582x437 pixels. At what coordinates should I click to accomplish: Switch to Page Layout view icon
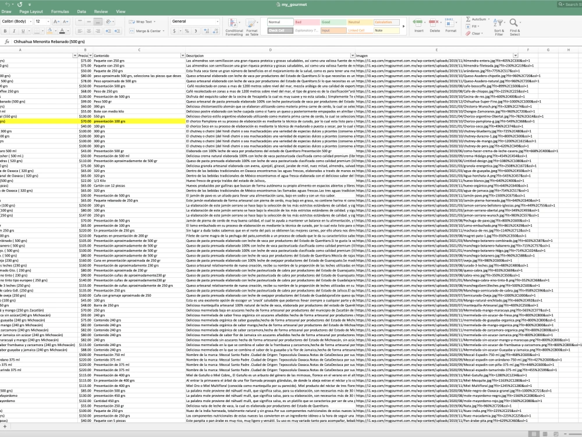pos(545,434)
